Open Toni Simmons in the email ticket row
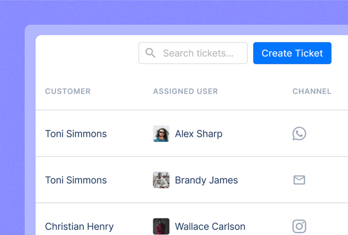The image size is (348, 235). coord(76,180)
